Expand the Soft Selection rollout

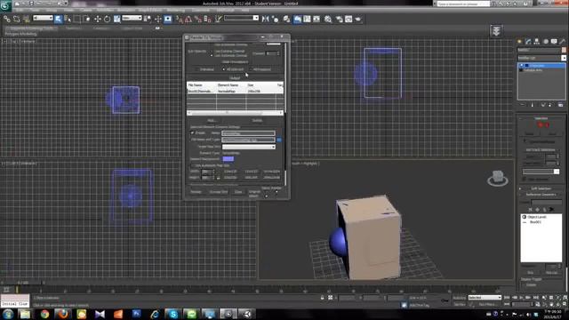click(x=541, y=188)
